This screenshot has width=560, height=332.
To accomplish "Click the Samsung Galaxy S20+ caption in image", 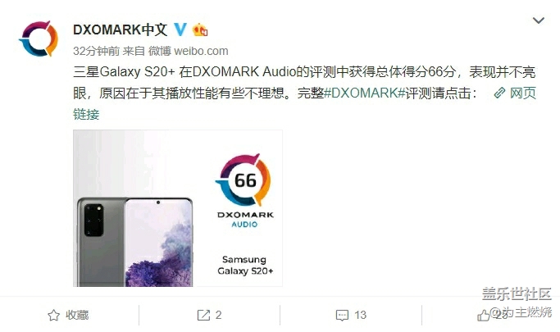I will 245,266.
